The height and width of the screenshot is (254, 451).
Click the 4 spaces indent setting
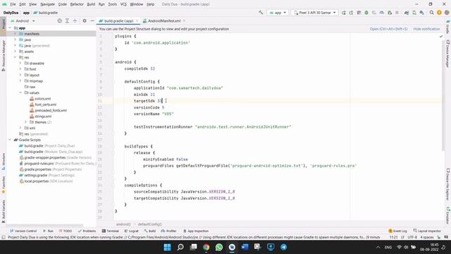pyautogui.click(x=427, y=237)
